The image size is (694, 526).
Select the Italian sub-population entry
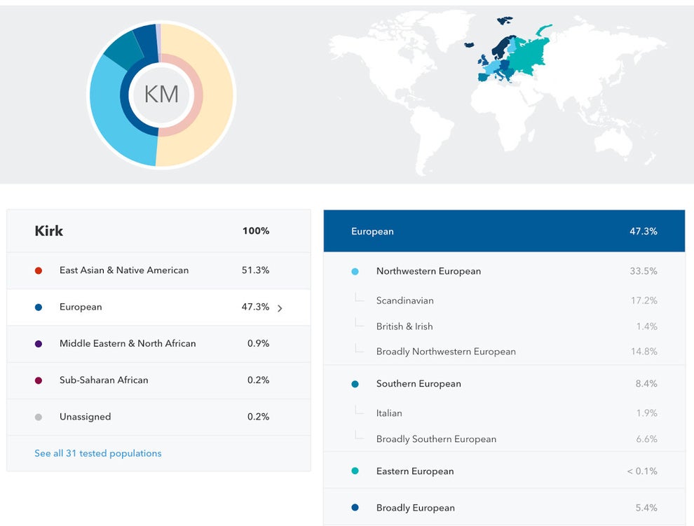pos(389,413)
